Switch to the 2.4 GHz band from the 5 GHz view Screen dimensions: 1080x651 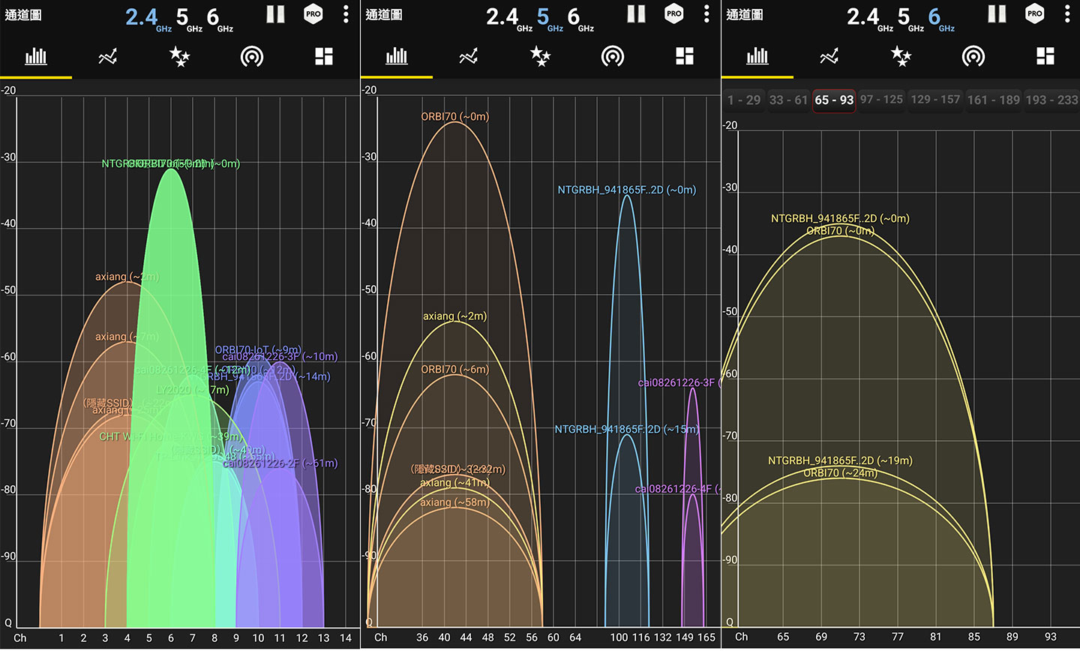tap(508, 19)
